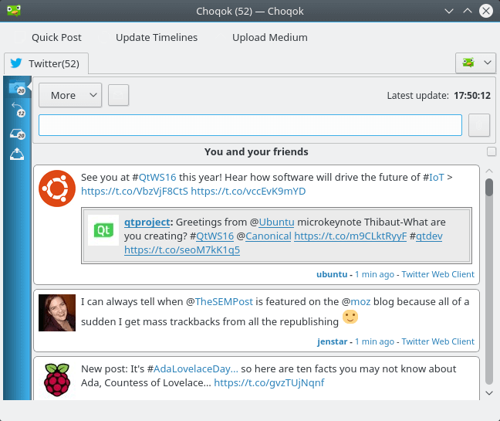Click the new post text input field
Screen dimensions: 500x421
[250, 125]
